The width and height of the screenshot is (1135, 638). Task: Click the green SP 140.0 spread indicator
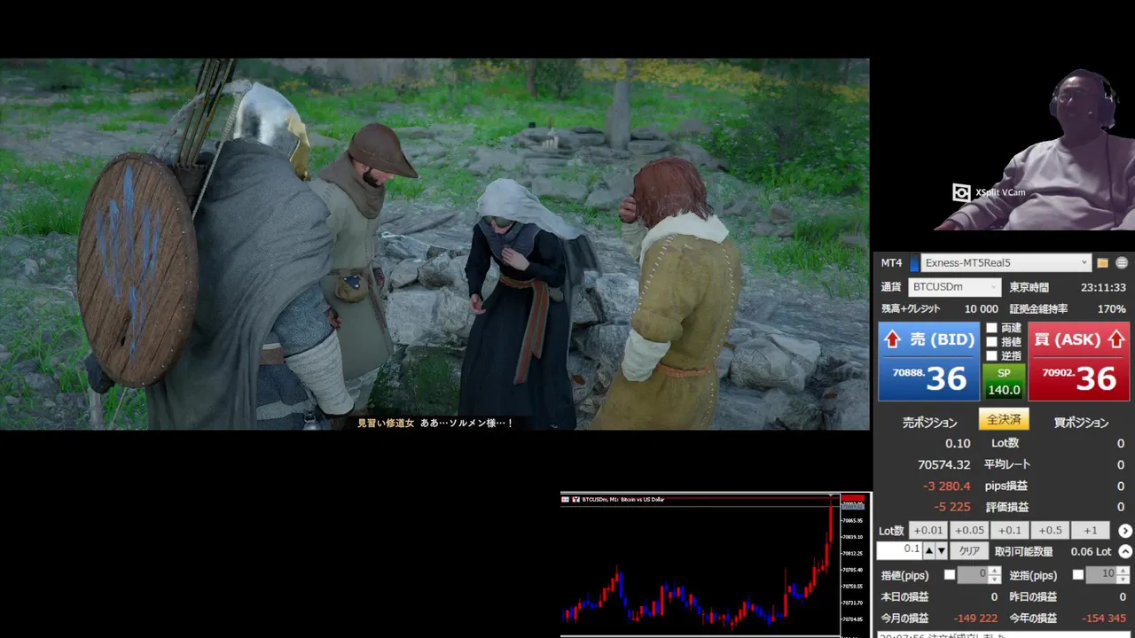(1004, 382)
